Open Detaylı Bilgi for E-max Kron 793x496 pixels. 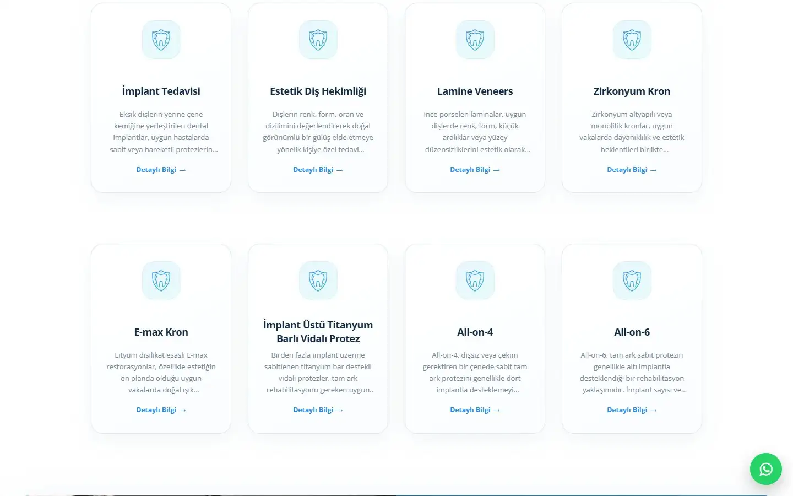[161, 410]
